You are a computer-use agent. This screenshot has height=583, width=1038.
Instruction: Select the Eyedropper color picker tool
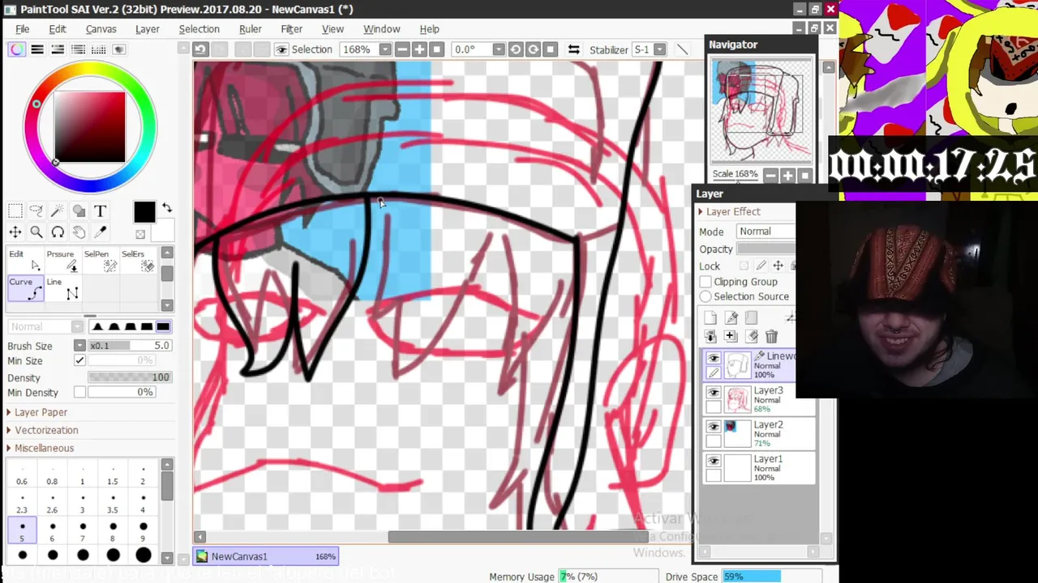tap(100, 232)
